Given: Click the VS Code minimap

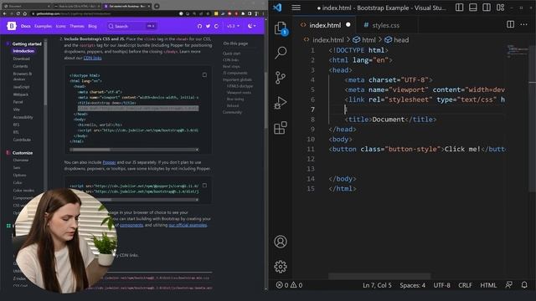Looking at the screenshot, I should pos(518,51).
